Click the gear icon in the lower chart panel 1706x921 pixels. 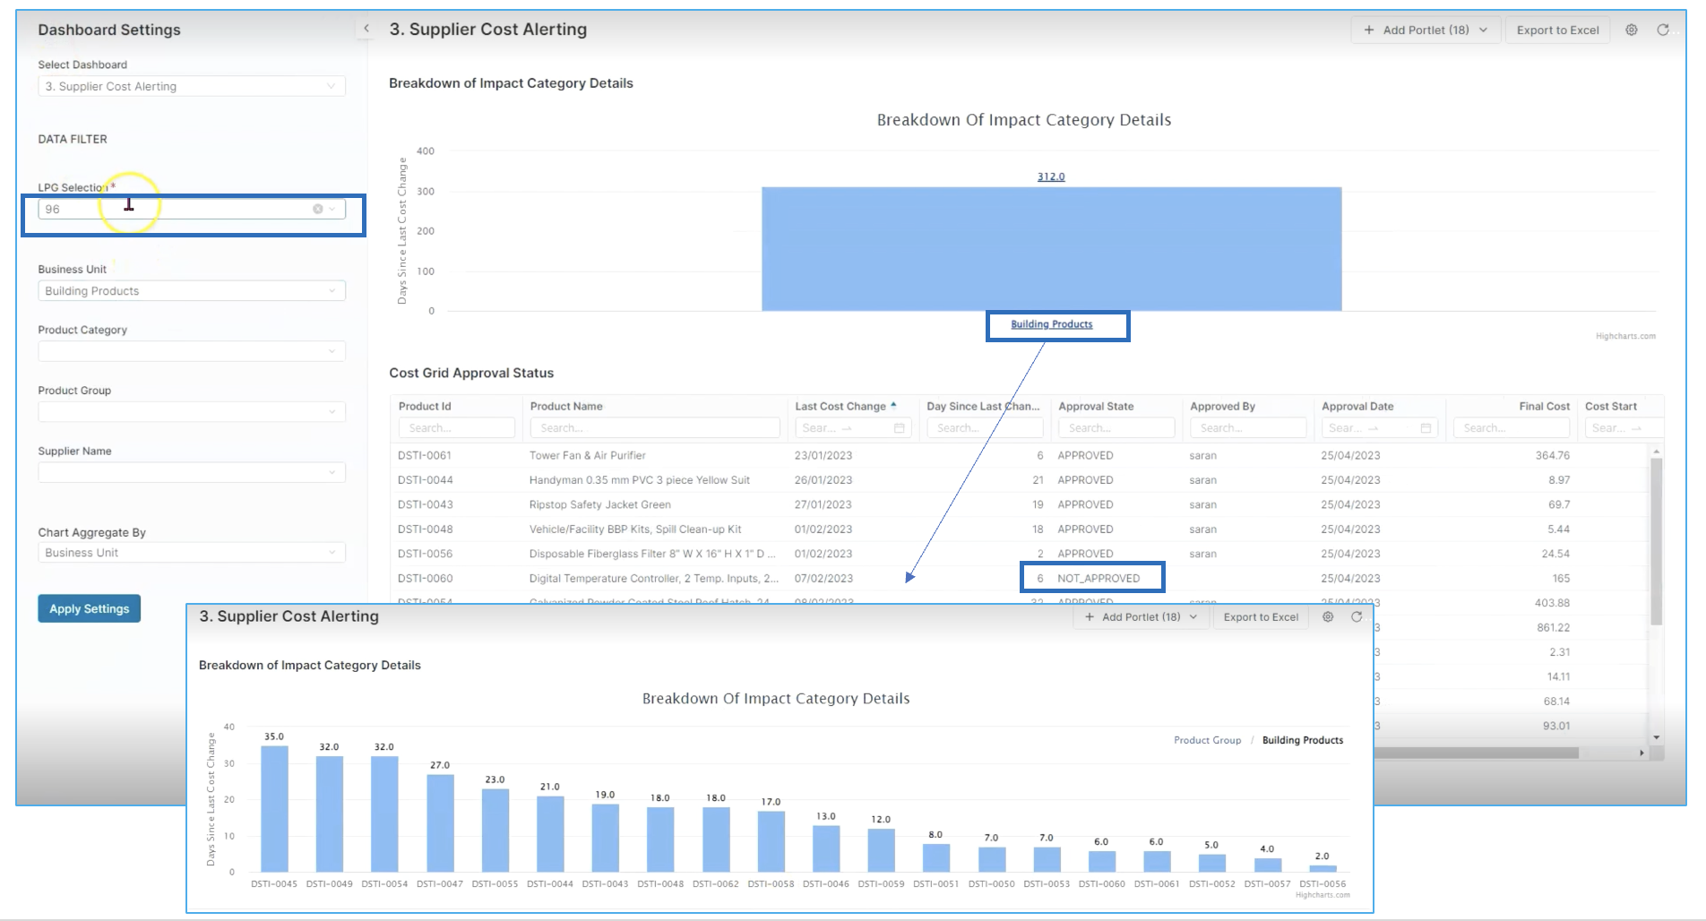(1328, 616)
